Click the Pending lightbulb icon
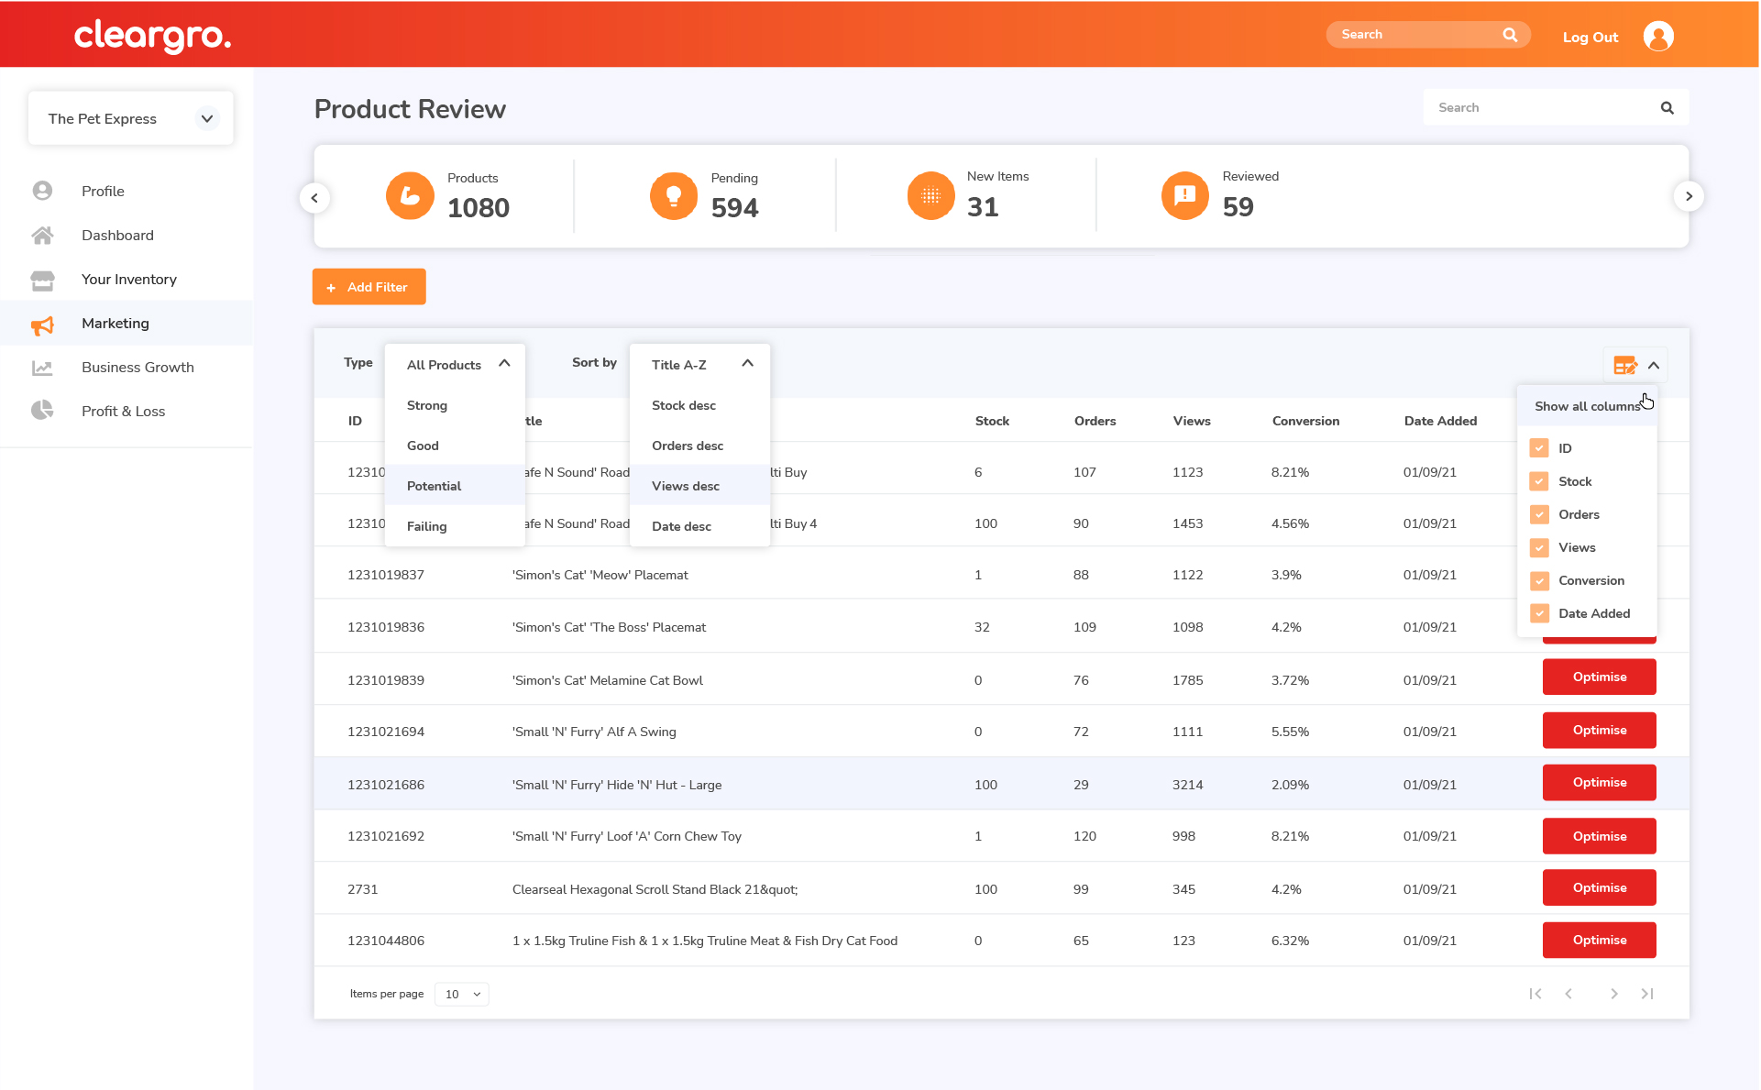The height and width of the screenshot is (1090, 1761). coord(674,196)
